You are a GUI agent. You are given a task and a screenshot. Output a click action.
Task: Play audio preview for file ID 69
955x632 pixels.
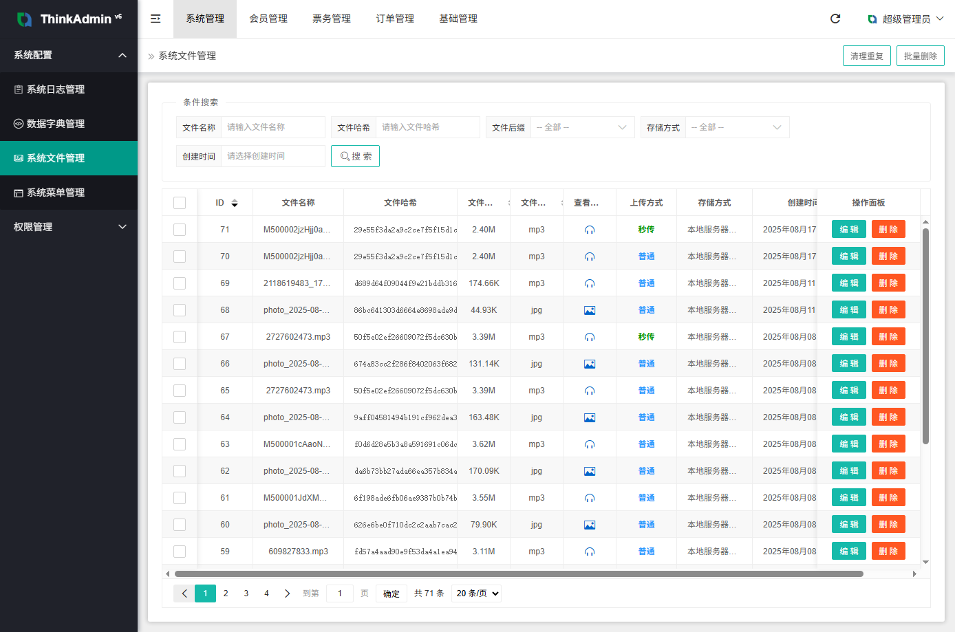pos(590,283)
